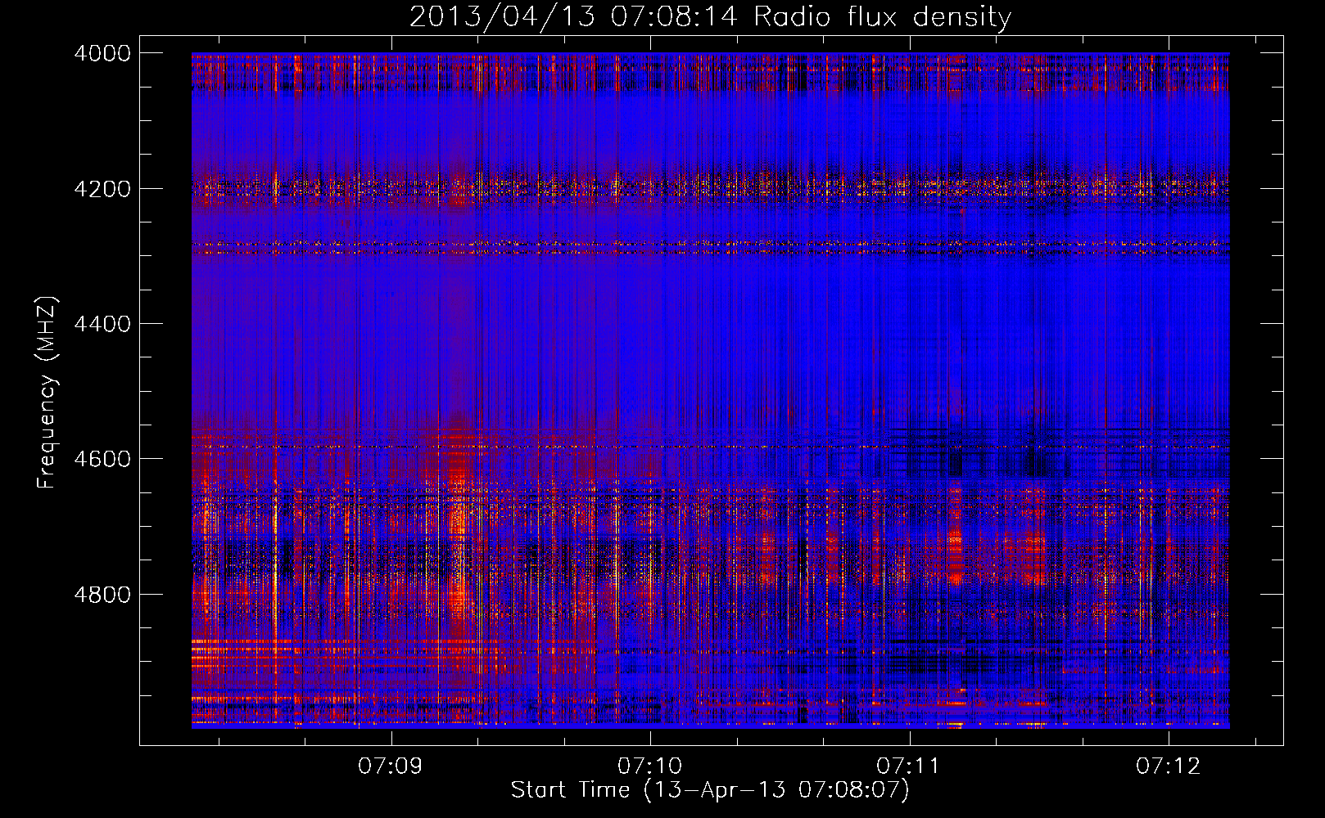Click the 4600 frequency tick label
This screenshot has width=1325, height=818.
[x=102, y=459]
